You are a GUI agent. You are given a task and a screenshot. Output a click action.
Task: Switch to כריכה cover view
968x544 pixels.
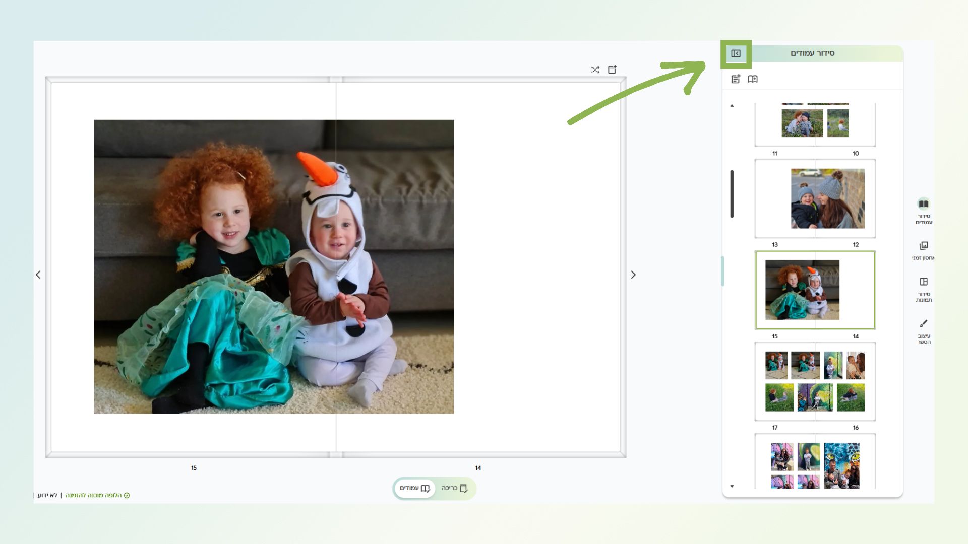tap(455, 488)
